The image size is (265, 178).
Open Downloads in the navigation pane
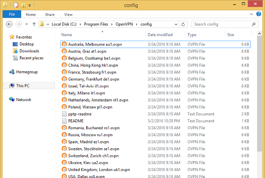(29, 51)
